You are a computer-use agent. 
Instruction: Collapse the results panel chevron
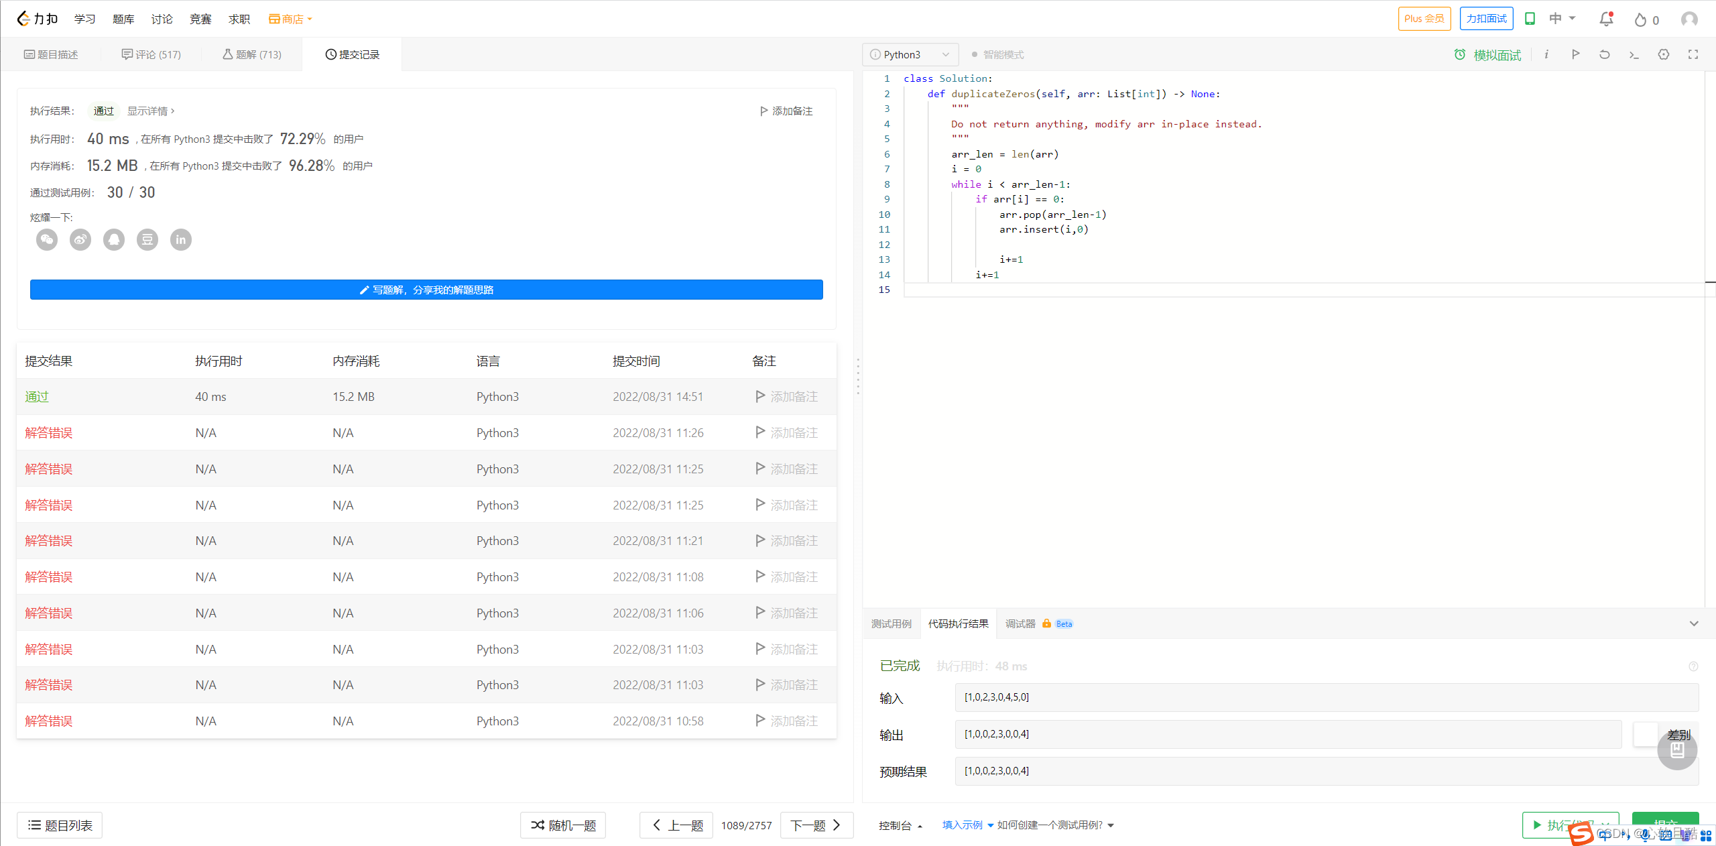pos(1694,623)
